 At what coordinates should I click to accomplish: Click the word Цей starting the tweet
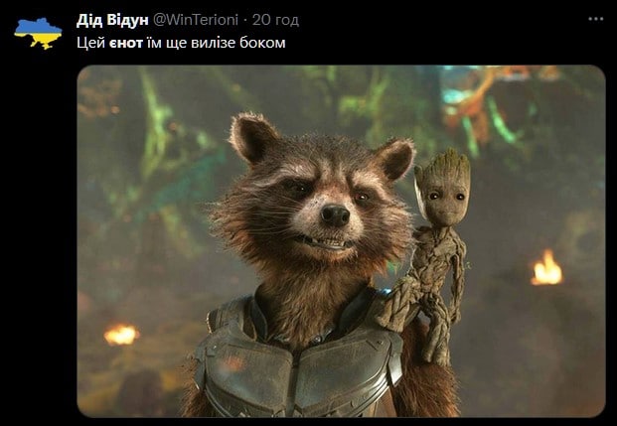[90, 43]
